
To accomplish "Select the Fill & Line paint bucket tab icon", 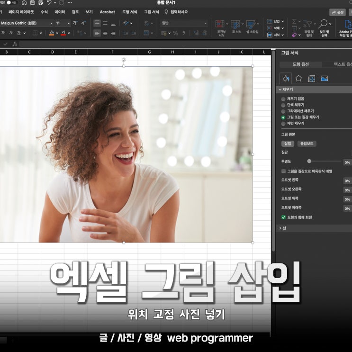I will tap(286, 78).
